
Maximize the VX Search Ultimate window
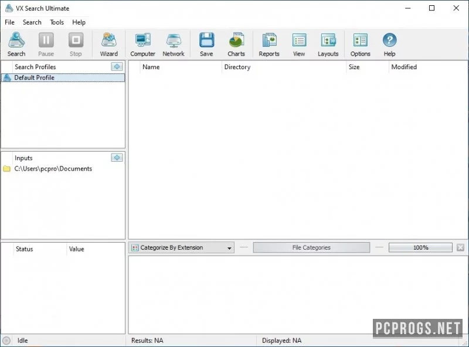431,8
